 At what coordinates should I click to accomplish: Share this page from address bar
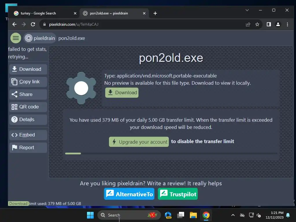248,24
